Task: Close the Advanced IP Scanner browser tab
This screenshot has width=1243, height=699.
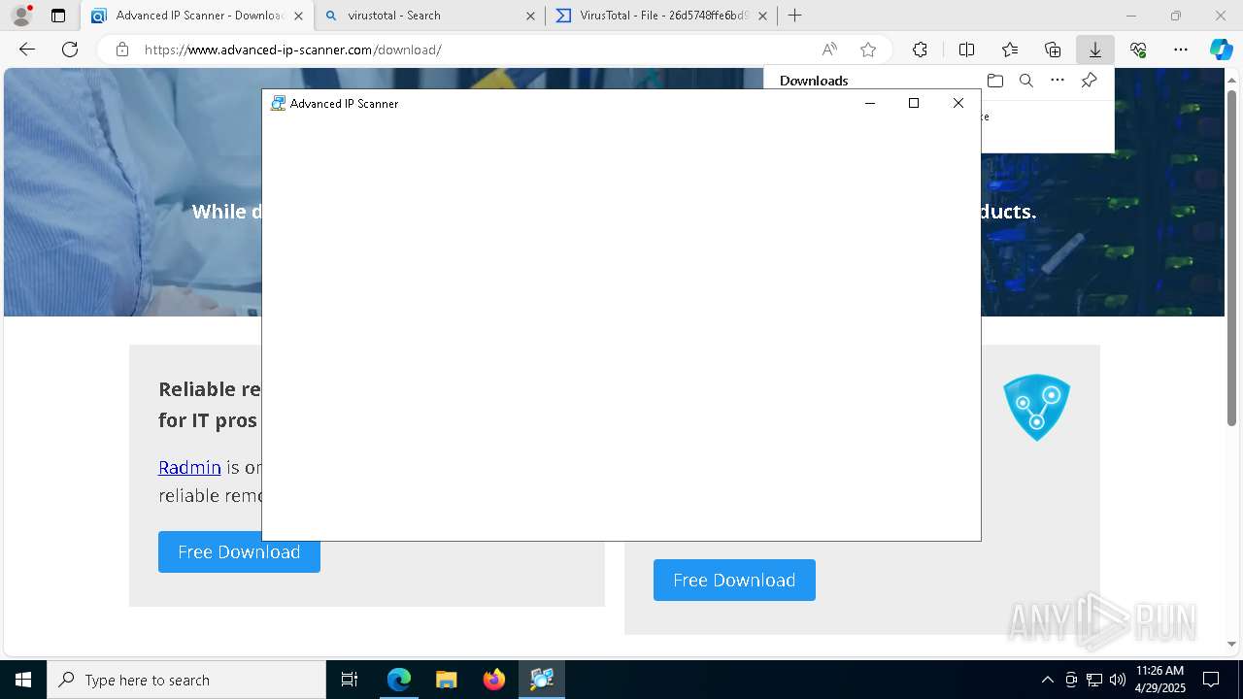Action: (x=298, y=16)
